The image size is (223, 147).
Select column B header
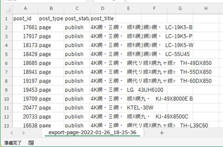pyautogui.click(x=51, y=9)
